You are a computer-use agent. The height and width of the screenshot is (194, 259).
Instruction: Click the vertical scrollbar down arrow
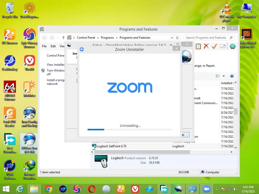coord(236,148)
